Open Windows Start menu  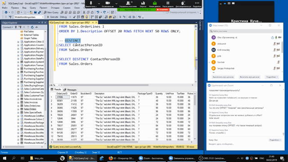point(4,158)
